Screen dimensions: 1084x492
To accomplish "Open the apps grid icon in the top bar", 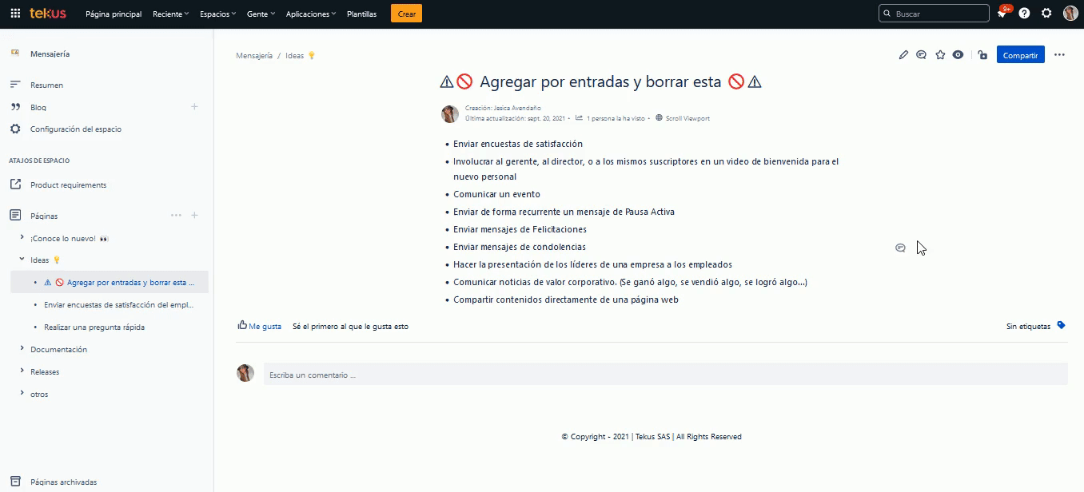I will coord(14,13).
